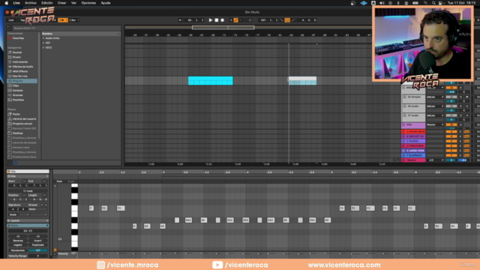Open the Drums browser category
The height and width of the screenshot is (270, 480).
16,57
